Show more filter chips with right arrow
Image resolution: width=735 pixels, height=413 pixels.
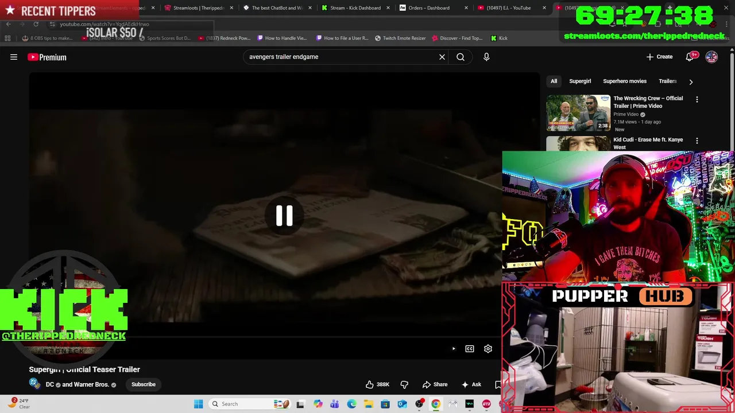pyautogui.click(x=691, y=81)
